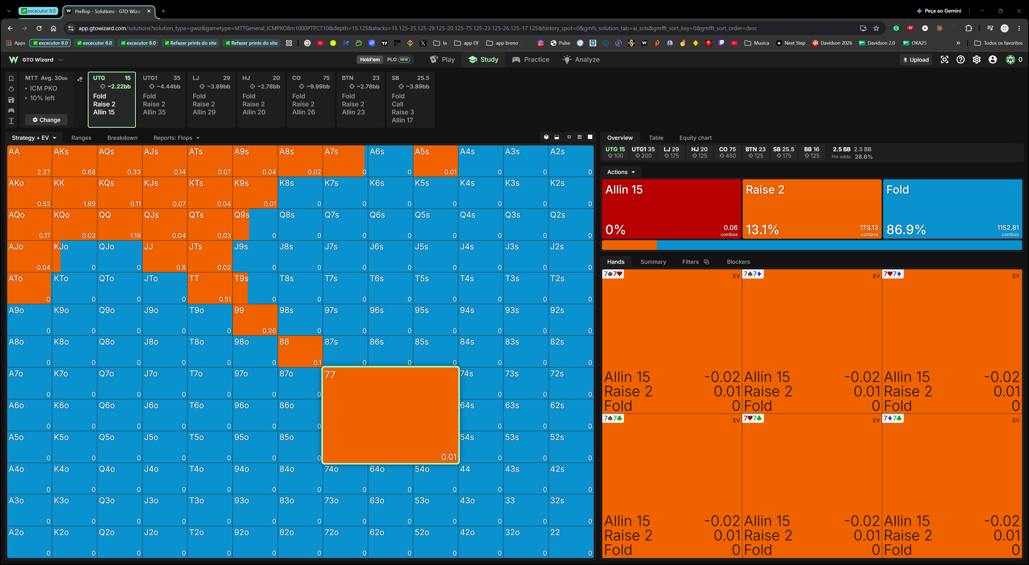Toggle the half-filled rectangle view icon
This screenshot has width=1029, height=565.
tap(557, 137)
